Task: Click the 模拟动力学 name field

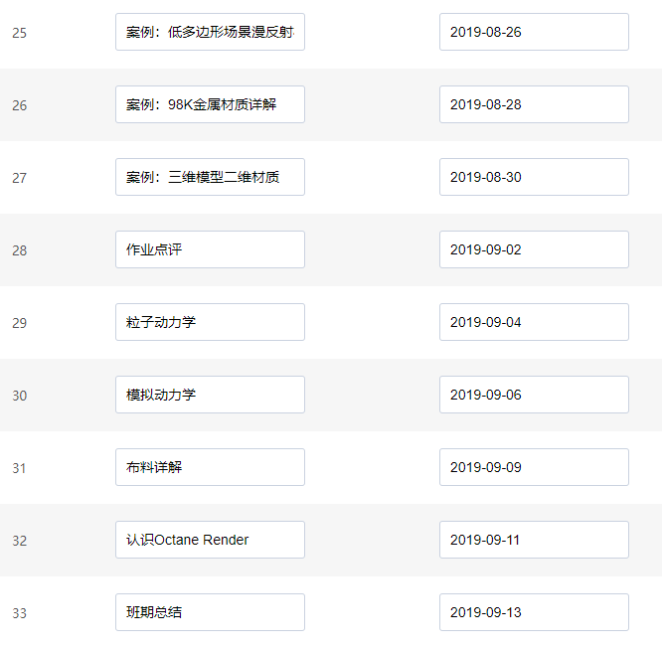Action: pyautogui.click(x=210, y=395)
